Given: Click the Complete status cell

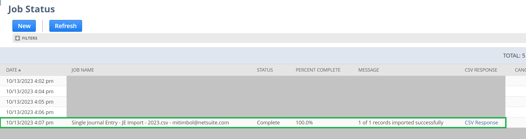Looking at the screenshot, I should (x=268, y=123).
